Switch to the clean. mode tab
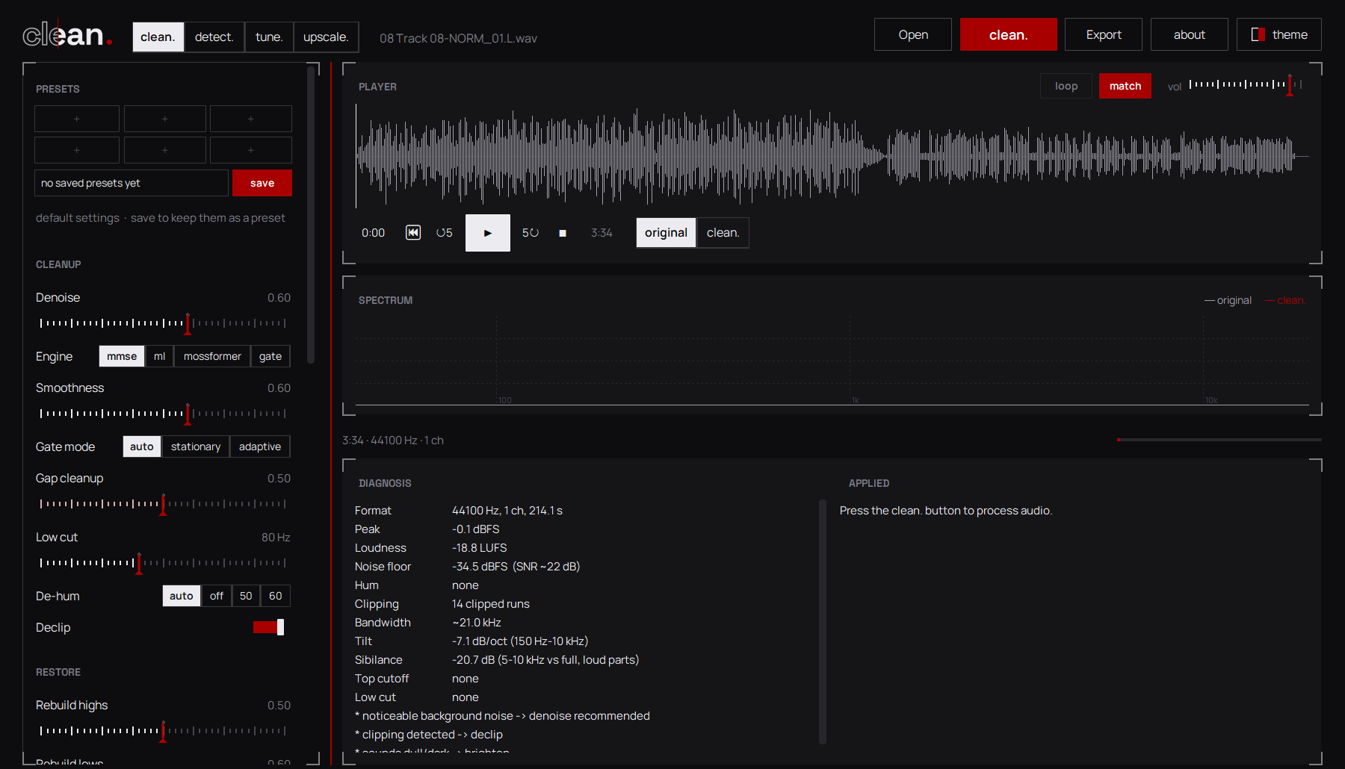Viewport: 1345px width, 769px height. (x=158, y=37)
